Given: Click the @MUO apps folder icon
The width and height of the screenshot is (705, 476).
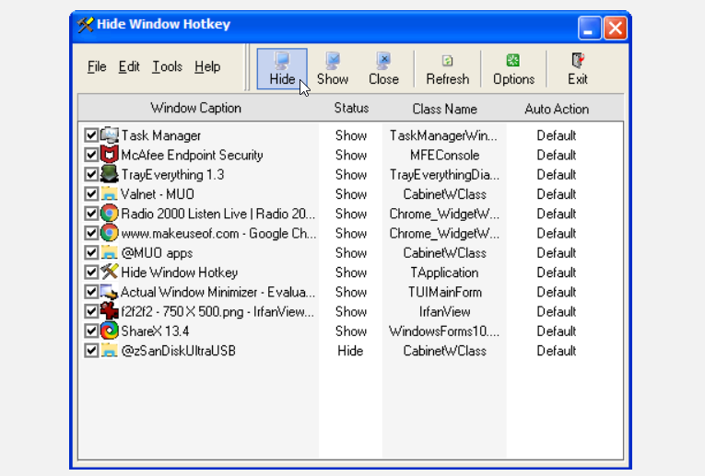Looking at the screenshot, I should coord(110,253).
